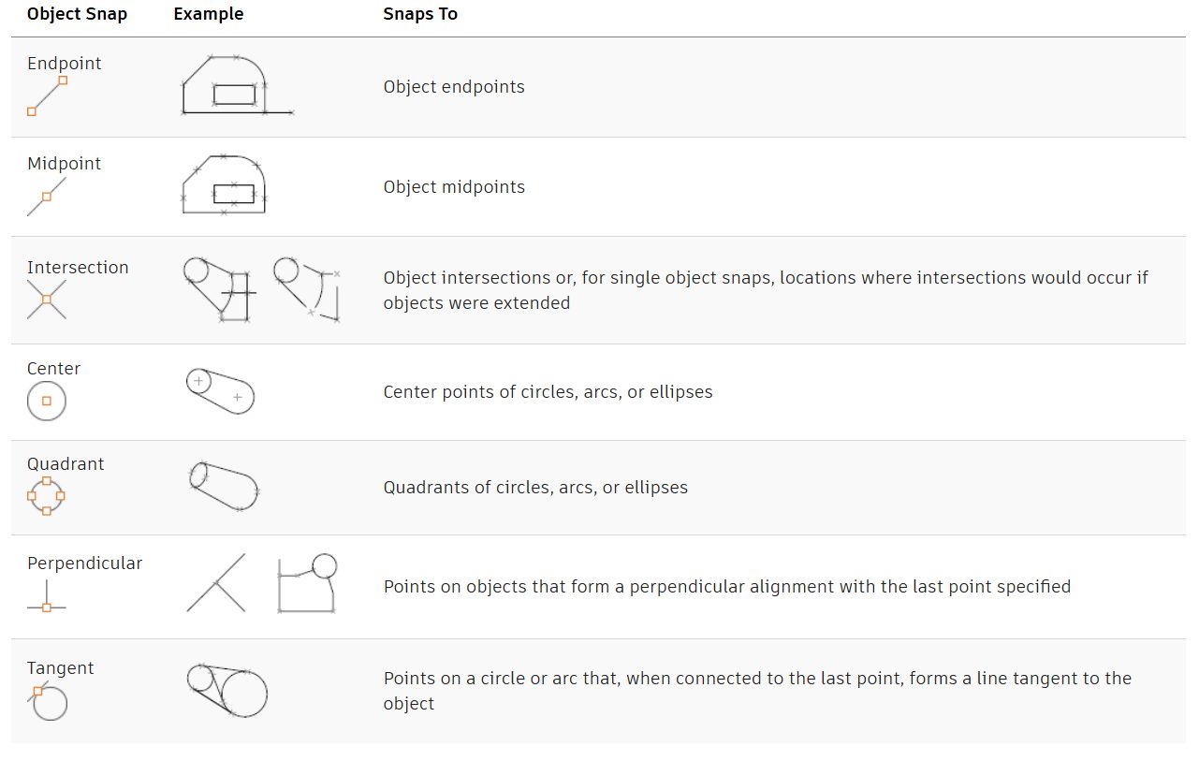
Task: Click the Endpoint snap icon
Action: pos(47,95)
